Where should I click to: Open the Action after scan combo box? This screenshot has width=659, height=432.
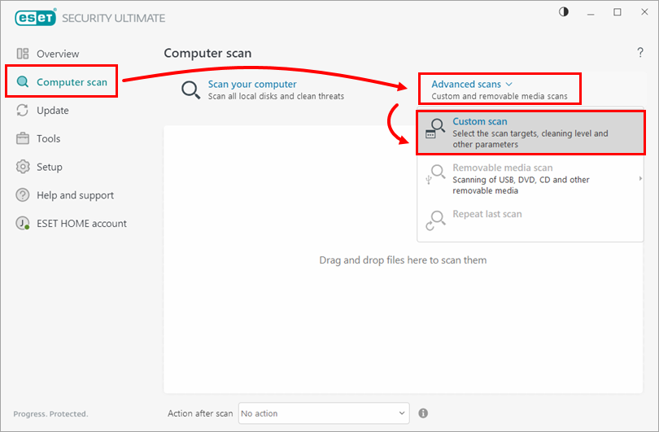point(323,413)
